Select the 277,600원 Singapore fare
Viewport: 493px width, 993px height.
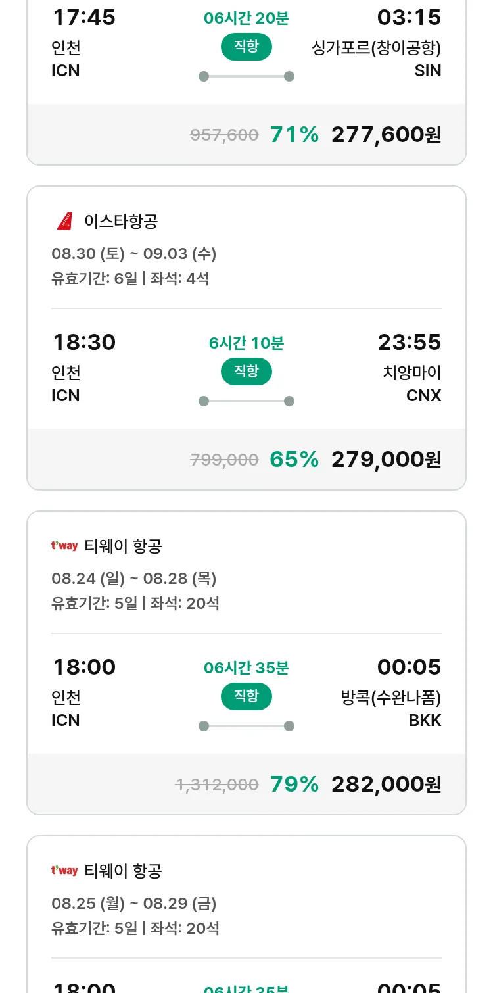pyautogui.click(x=386, y=135)
